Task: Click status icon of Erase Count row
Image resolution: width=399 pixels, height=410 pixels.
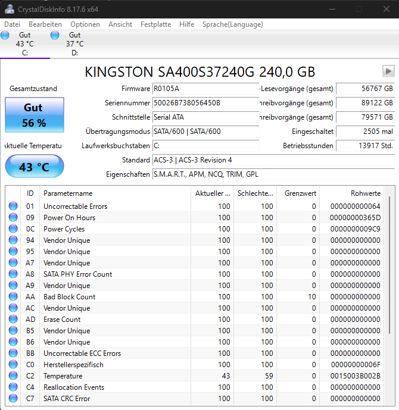Action: [13, 319]
